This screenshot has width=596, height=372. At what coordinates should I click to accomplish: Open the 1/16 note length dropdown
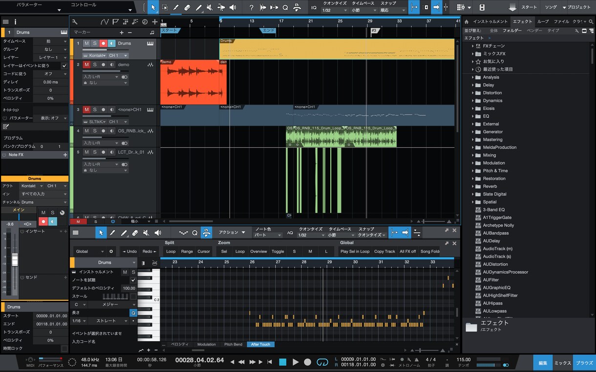point(79,321)
